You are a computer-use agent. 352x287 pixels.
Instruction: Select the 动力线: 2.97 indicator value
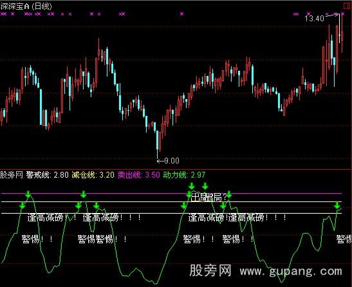[x=184, y=174]
